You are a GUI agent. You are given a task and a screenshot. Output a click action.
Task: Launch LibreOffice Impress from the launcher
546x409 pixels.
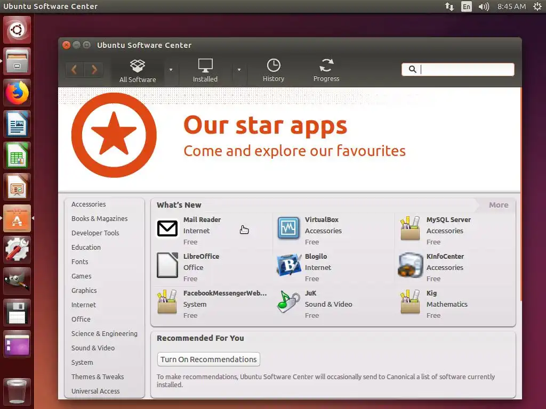[17, 187]
